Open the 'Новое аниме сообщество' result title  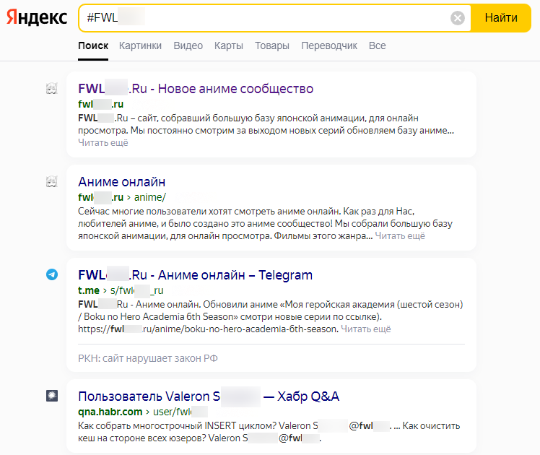pyautogui.click(x=196, y=89)
